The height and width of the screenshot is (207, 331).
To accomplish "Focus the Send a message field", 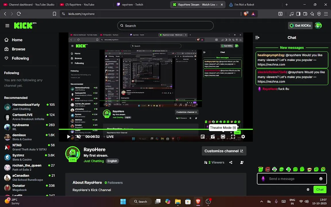I will tap(292, 179).
